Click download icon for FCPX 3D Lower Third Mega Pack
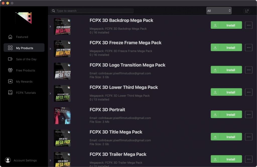The height and width of the screenshot is (167, 257). click(215, 92)
